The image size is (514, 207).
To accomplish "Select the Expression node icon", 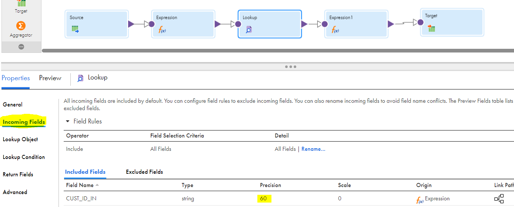I will click(x=162, y=30).
